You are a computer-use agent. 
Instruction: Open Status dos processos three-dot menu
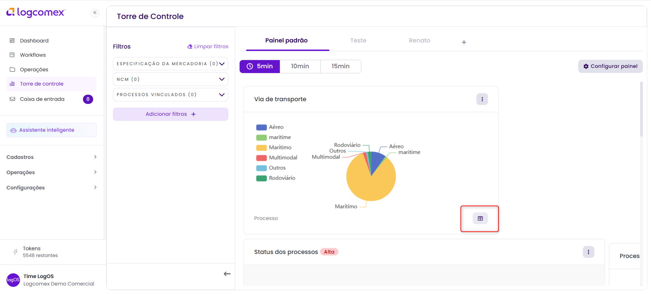pos(588,252)
